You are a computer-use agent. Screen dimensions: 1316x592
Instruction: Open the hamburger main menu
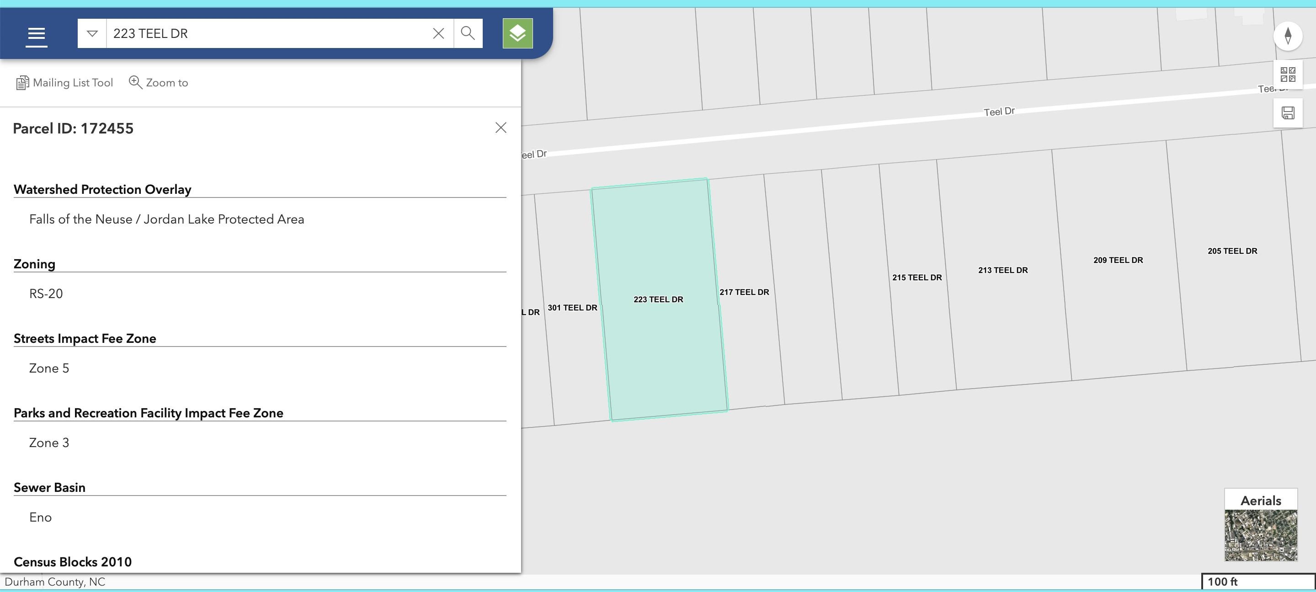[36, 35]
